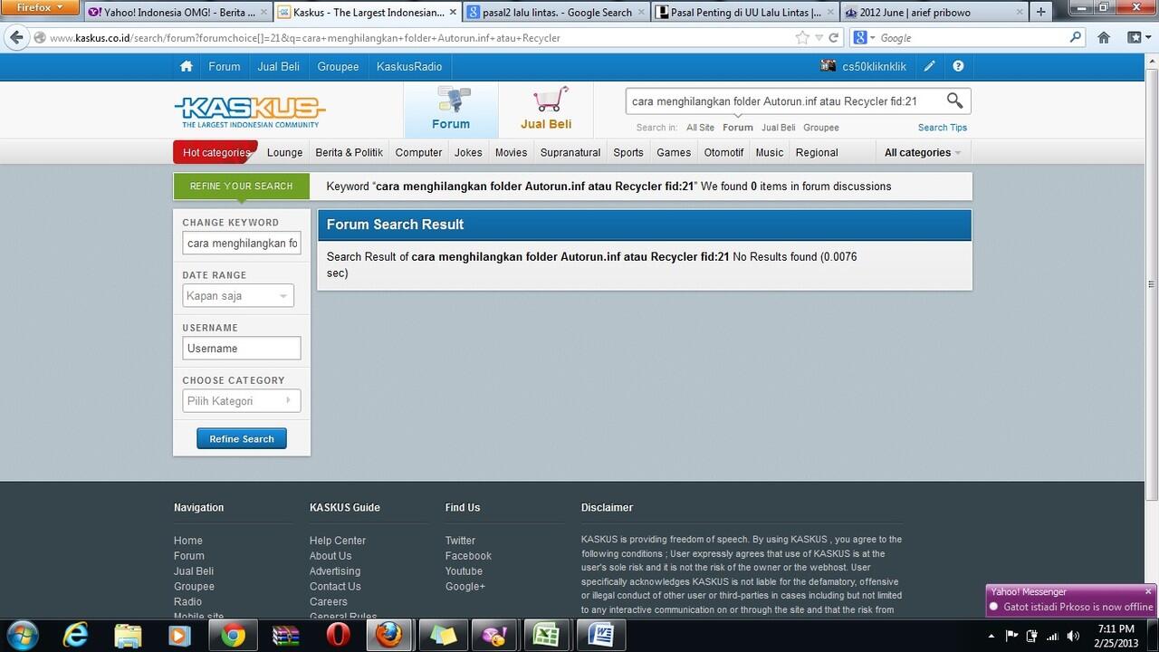Open the Search Tips link
Screen dimensions: 1159x652
tap(942, 127)
